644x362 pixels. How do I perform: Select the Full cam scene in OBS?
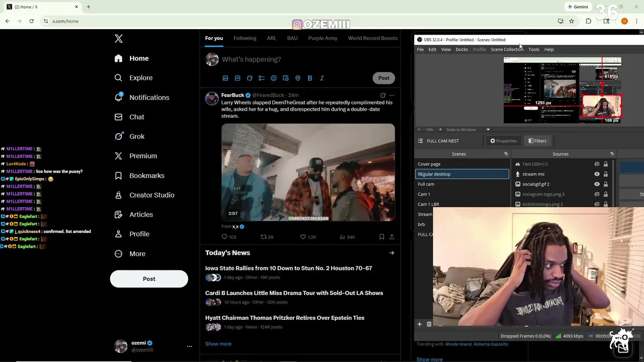(462, 184)
